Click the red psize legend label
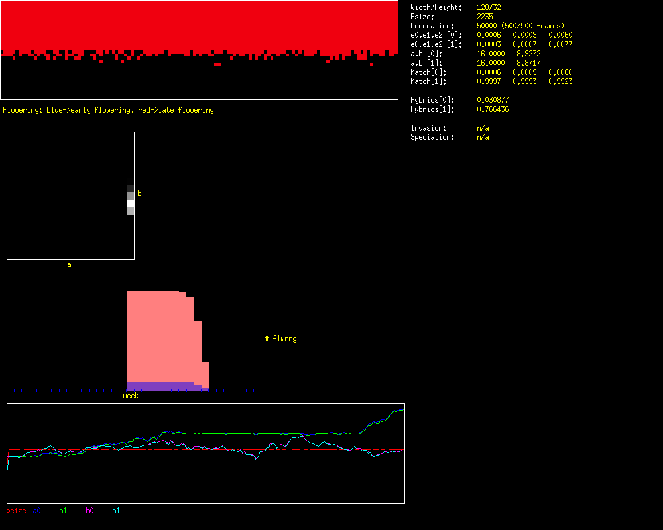Screen dimensions: 663x530 coord(16,511)
